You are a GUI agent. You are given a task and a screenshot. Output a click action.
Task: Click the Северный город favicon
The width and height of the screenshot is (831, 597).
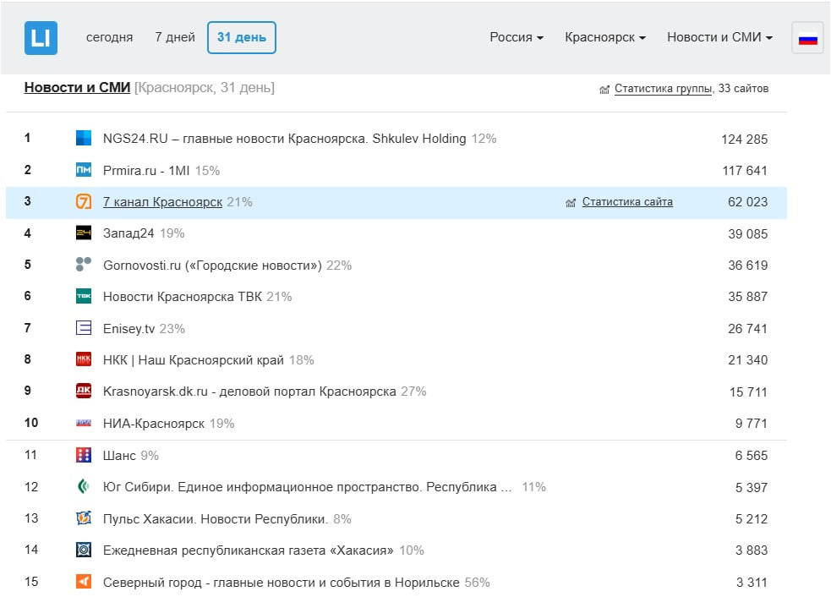[x=84, y=582]
